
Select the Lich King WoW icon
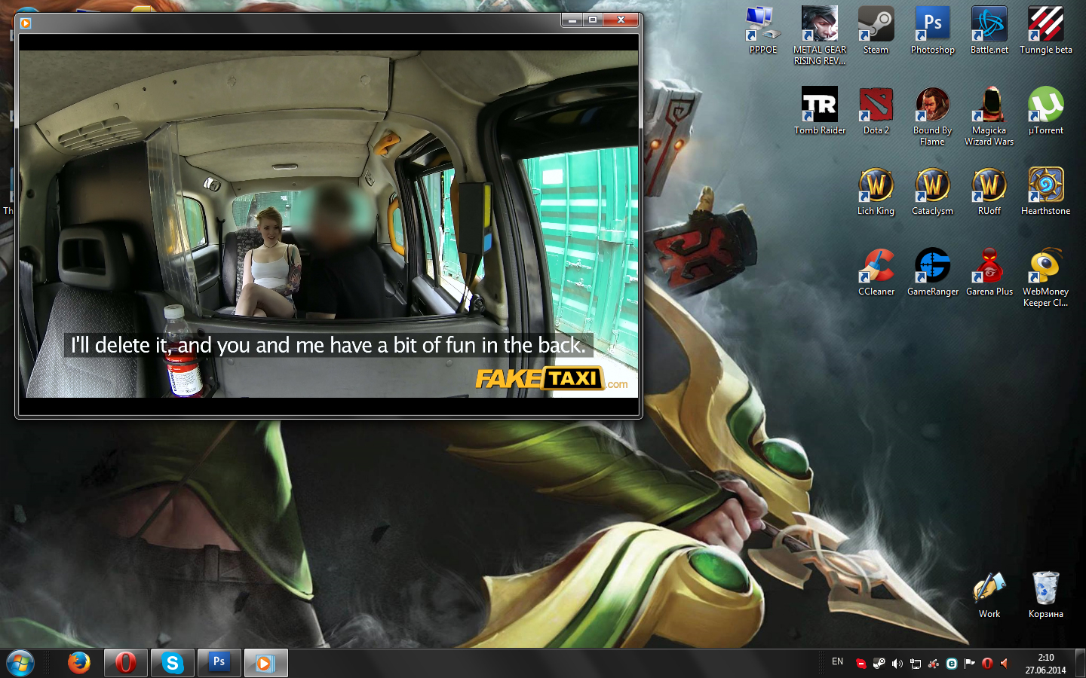coord(876,191)
